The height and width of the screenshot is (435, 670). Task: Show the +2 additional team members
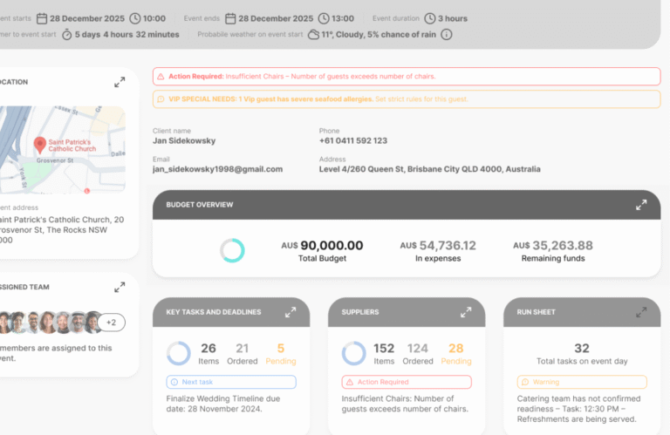click(x=111, y=323)
